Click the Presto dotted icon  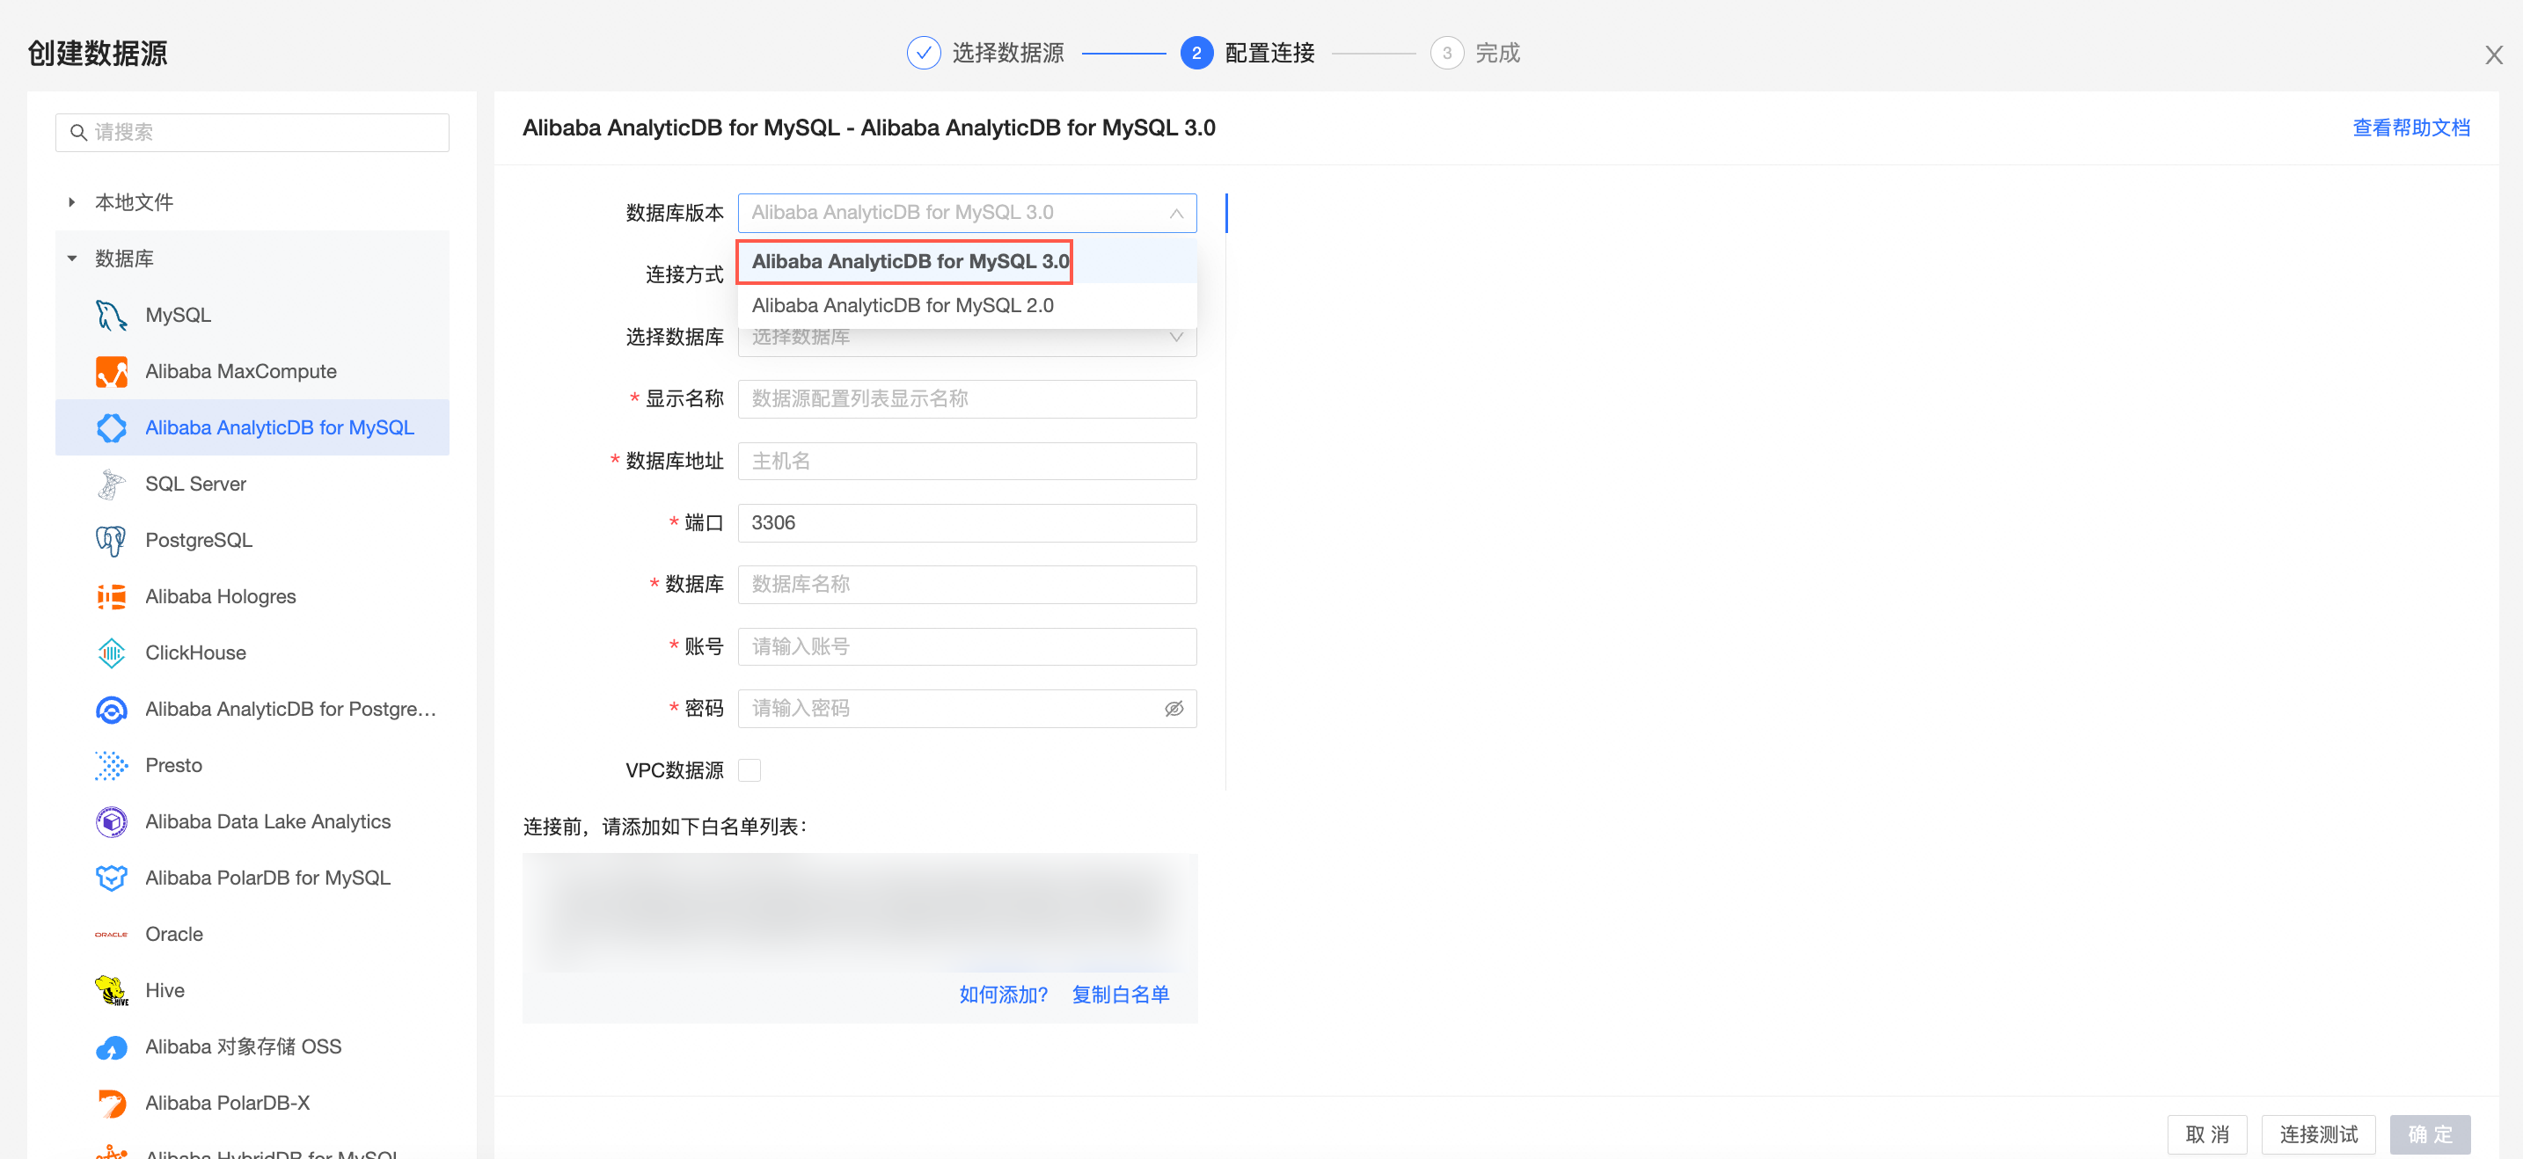pyautogui.click(x=111, y=766)
